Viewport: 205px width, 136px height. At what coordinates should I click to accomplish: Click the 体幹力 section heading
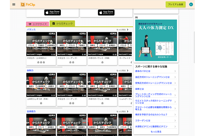tap(30, 70)
